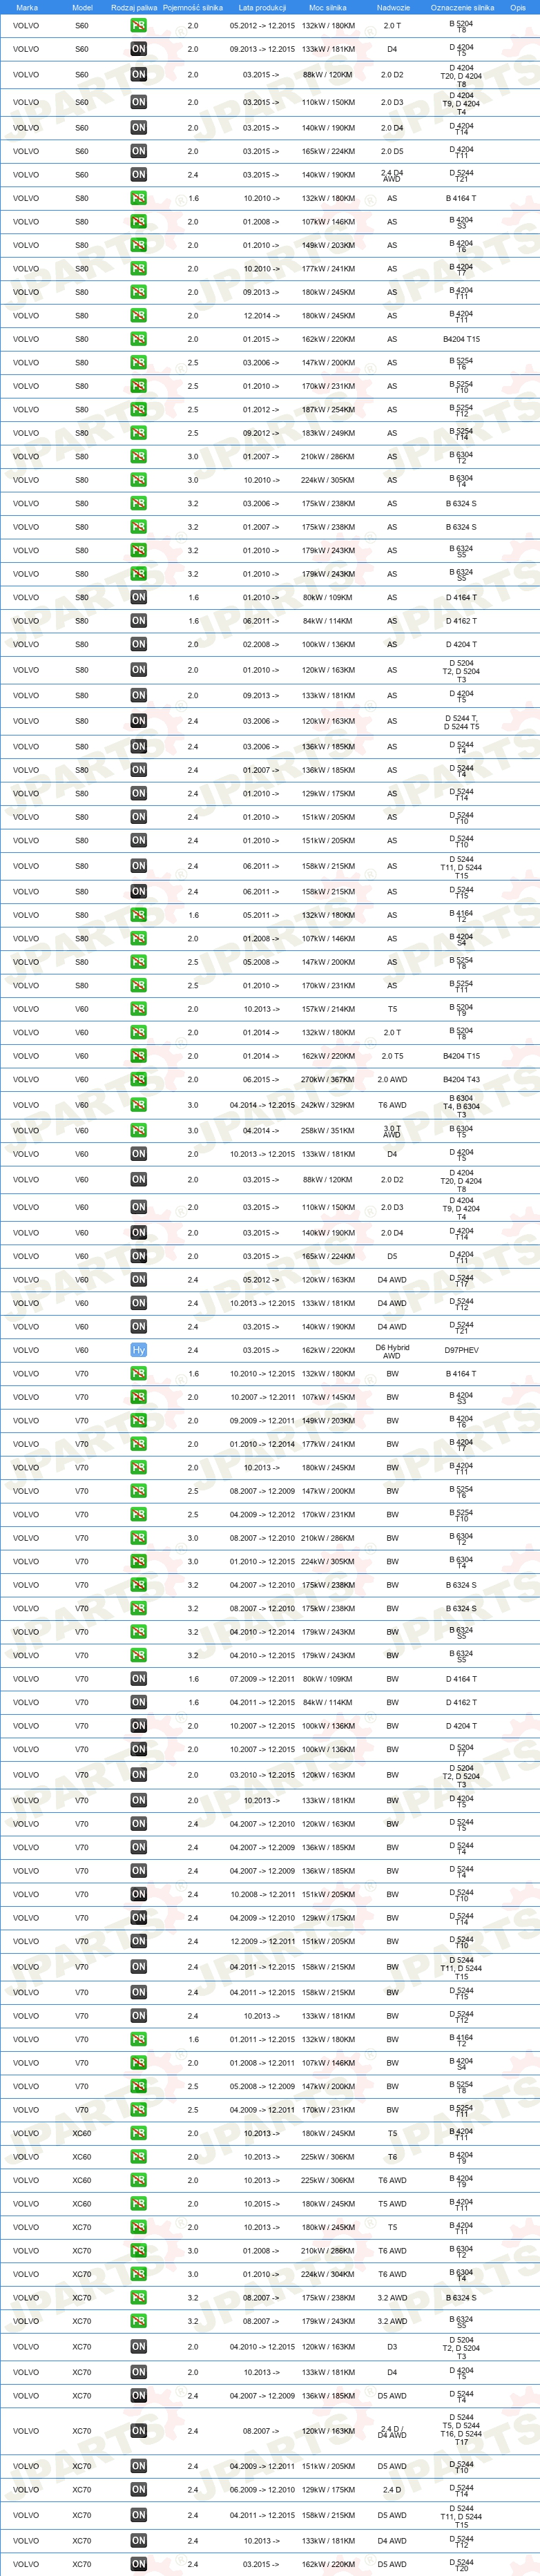The width and height of the screenshot is (540, 2576).
Task: Click the Moc silnika column header
Action: coord(328,7)
